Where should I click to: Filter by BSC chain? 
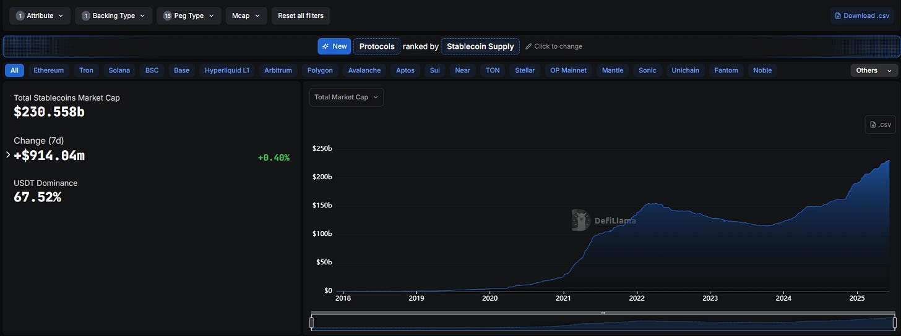point(152,70)
